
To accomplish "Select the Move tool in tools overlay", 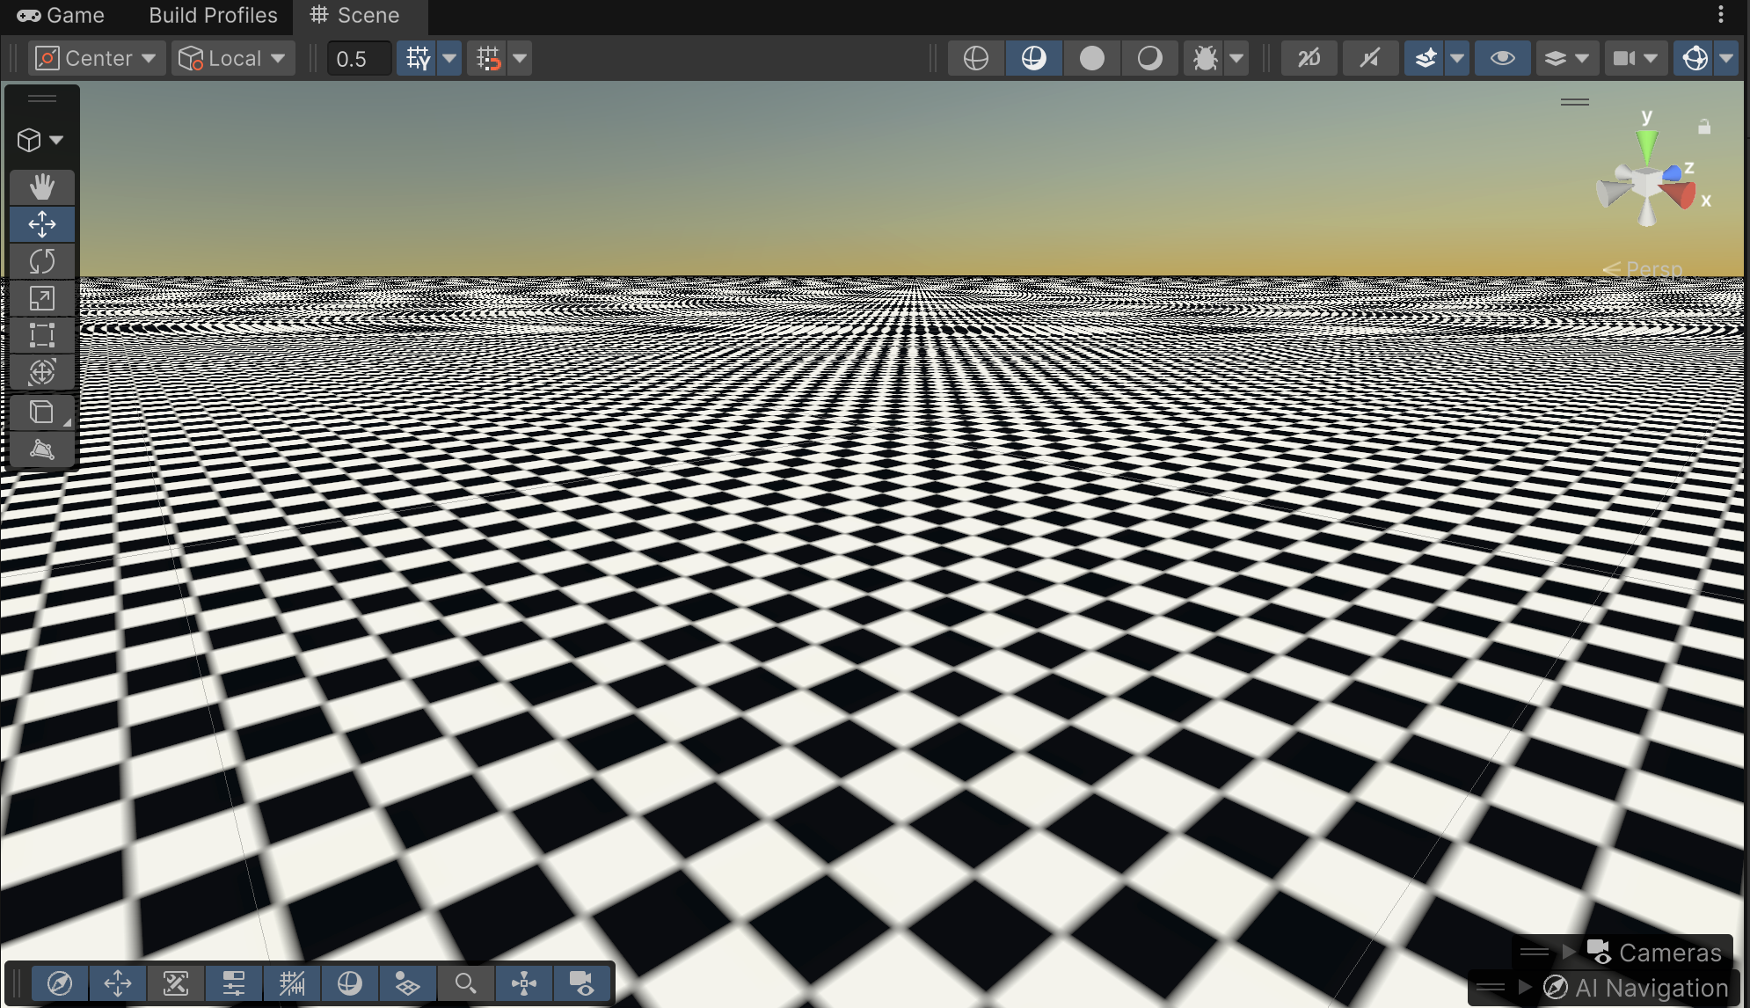I will (41, 224).
